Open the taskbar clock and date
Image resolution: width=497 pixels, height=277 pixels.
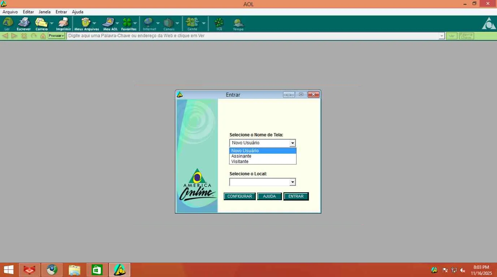481,270
